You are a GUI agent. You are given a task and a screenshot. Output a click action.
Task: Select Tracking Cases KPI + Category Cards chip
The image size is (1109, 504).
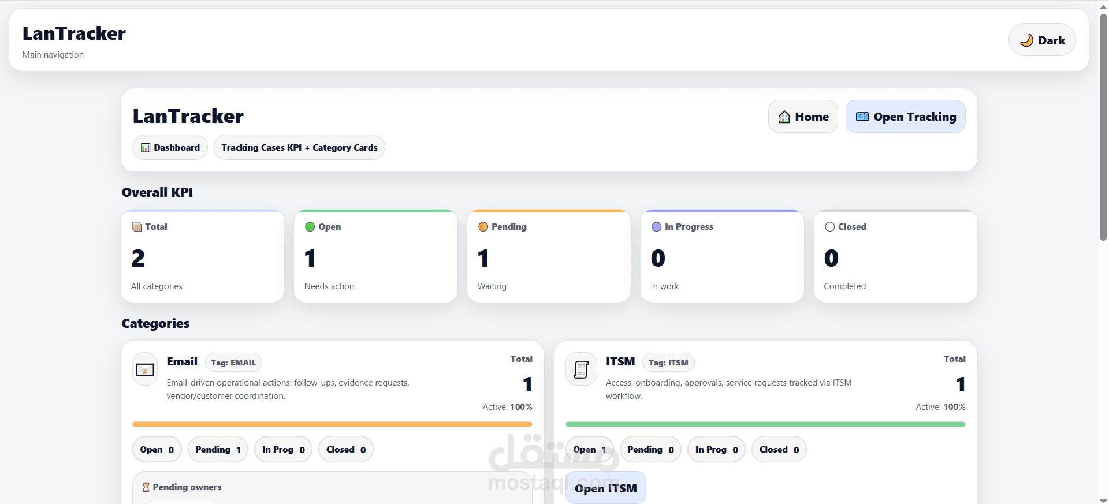coord(299,148)
